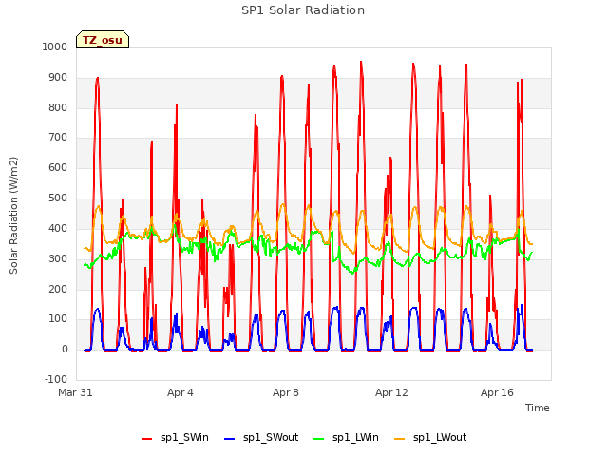Image resolution: width=608 pixels, height=456 pixels.
Task: Click the 500 y-axis tick label
Action: pos(58,199)
